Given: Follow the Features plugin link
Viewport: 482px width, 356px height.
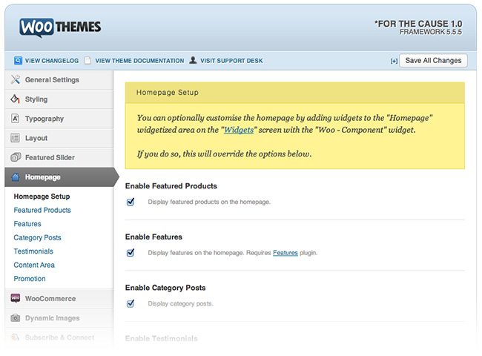Looking at the screenshot, I should pyautogui.click(x=285, y=253).
